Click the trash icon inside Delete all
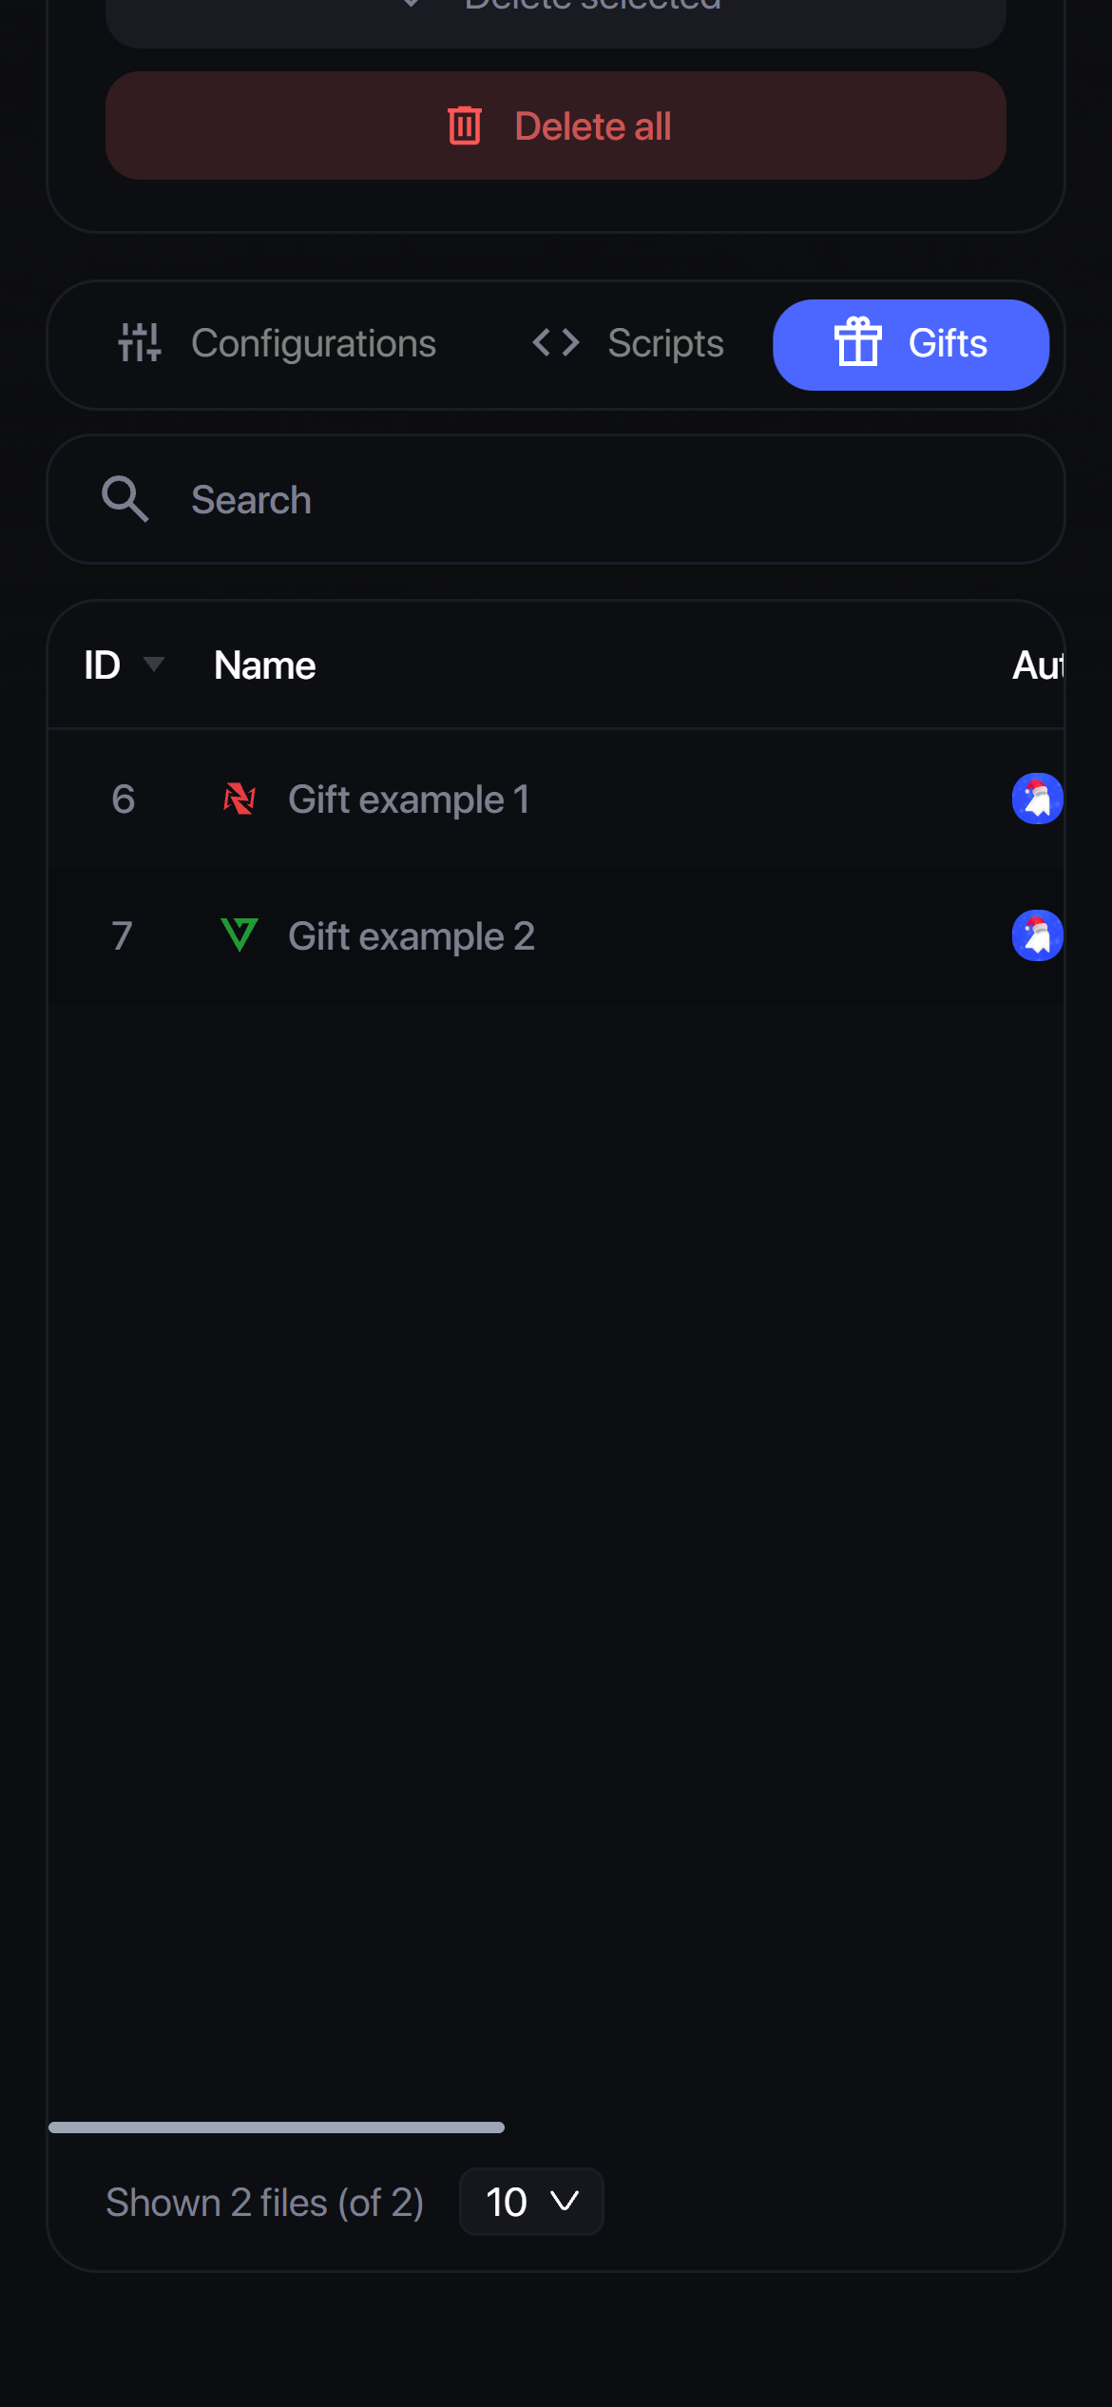 click(465, 125)
